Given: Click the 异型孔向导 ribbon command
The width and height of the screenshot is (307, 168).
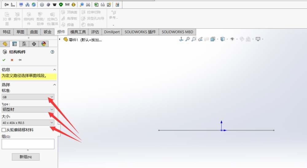Looking at the screenshot, I should pyautogui.click(x=93, y=18).
